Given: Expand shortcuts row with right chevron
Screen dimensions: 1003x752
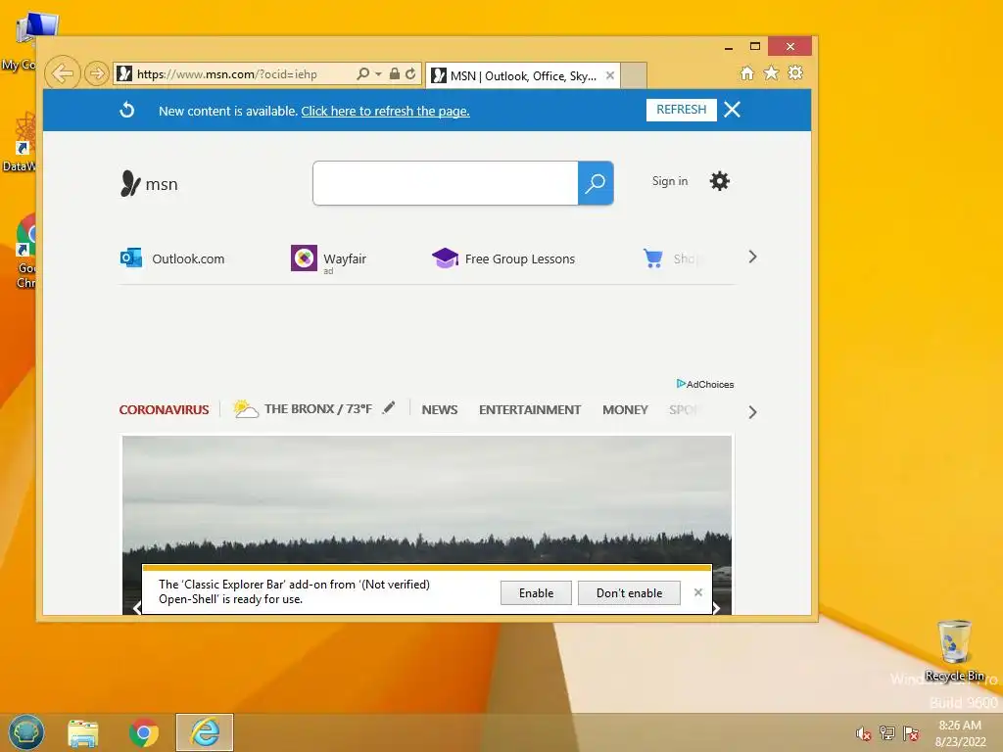Looking at the screenshot, I should click(753, 258).
